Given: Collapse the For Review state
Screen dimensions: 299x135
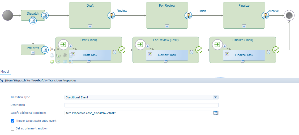Looking at the screenshot, I should pyautogui.click(x=167, y=26).
